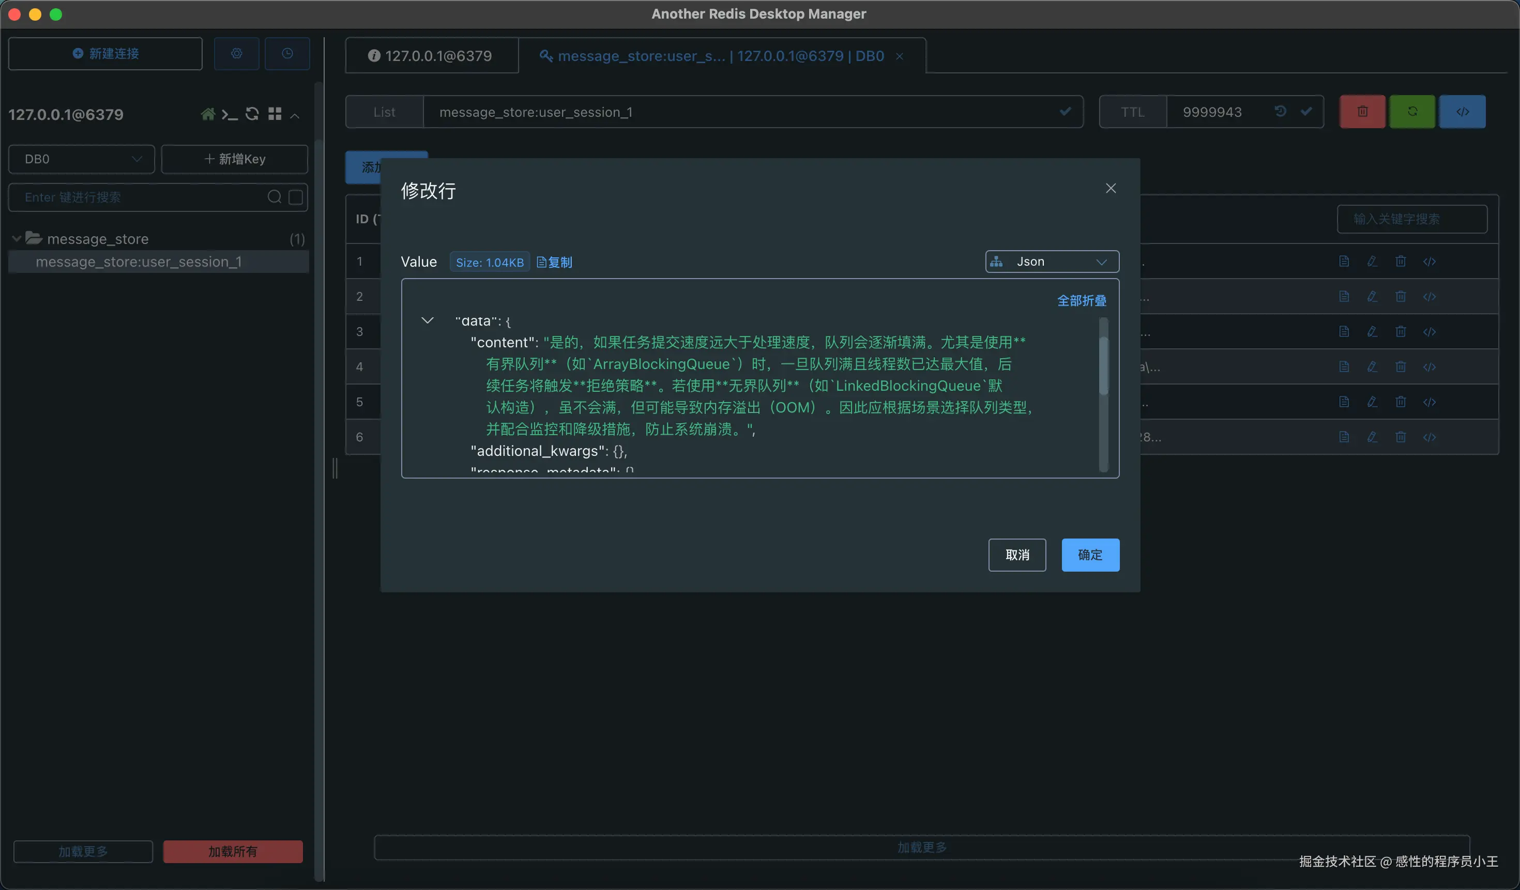Open the DB0 database dropdown
The width and height of the screenshot is (1520, 890).
click(x=82, y=159)
